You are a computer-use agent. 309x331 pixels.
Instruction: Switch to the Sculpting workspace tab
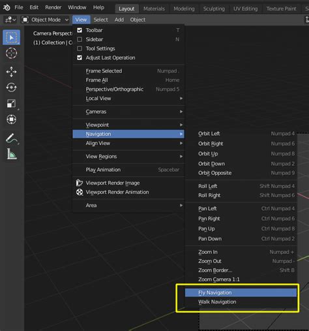(214, 8)
